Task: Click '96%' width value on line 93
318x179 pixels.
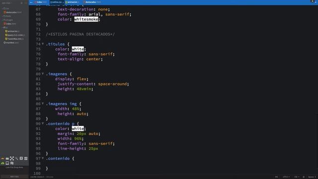Action: pos(78,139)
